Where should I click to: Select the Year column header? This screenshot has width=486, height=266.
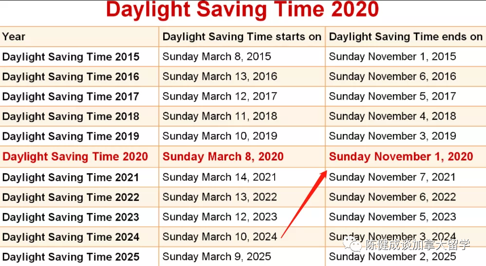pyautogui.click(x=14, y=37)
